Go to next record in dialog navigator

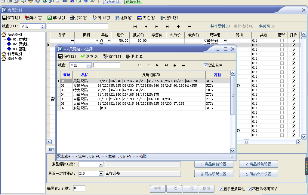[157, 65]
